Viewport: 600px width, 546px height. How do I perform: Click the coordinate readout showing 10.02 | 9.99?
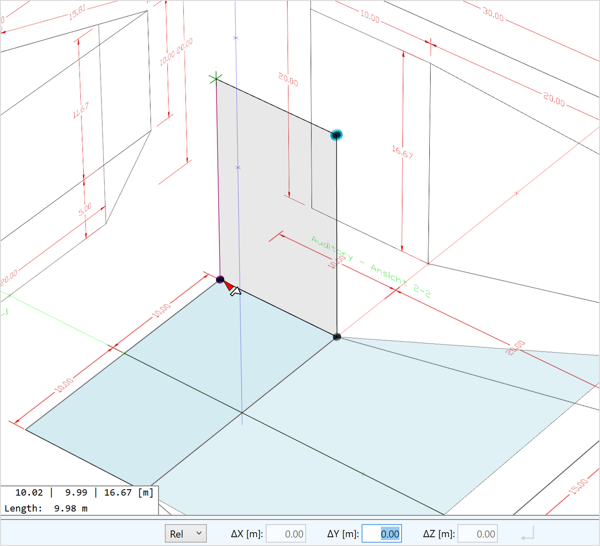coord(78,492)
